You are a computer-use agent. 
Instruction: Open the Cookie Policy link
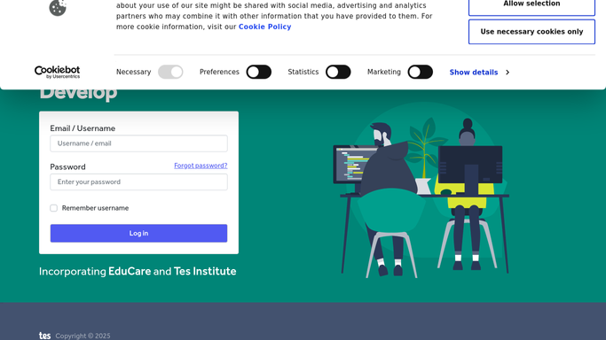264,27
